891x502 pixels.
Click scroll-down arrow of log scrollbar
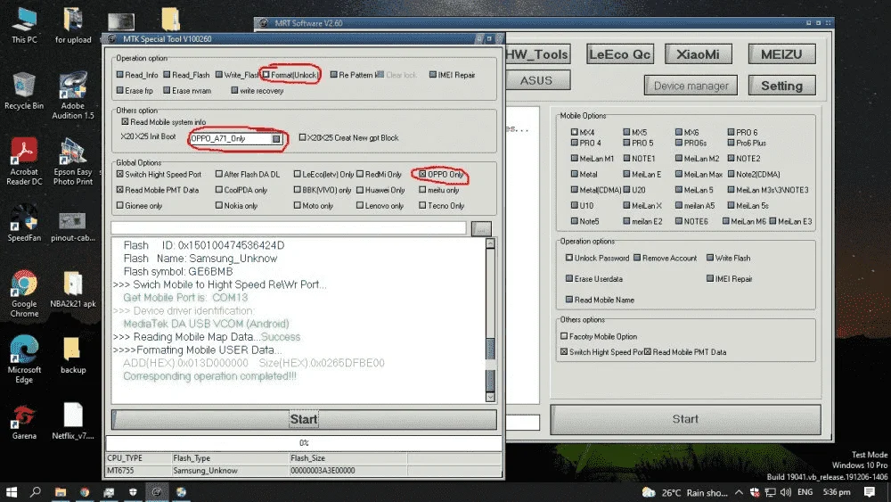490,397
